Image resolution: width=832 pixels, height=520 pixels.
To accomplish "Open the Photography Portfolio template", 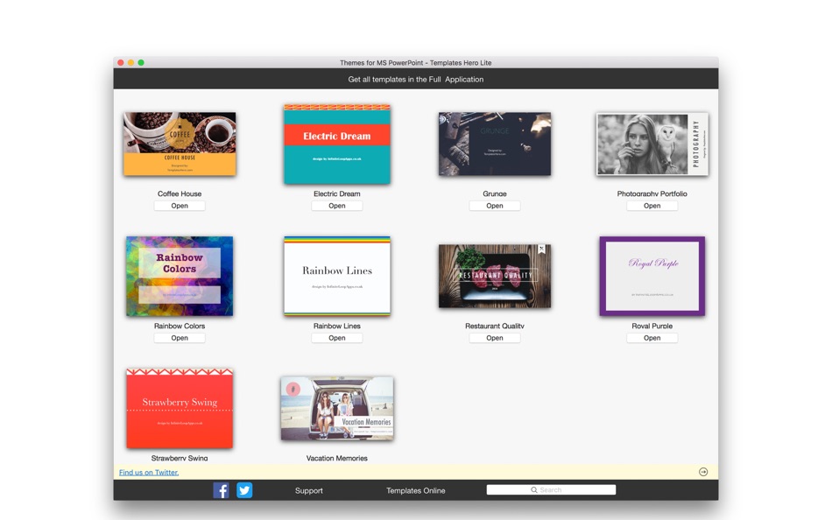I will (x=652, y=206).
